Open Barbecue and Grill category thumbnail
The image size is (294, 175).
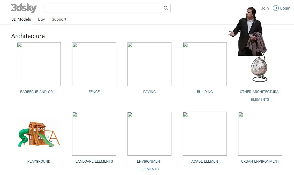39,64
